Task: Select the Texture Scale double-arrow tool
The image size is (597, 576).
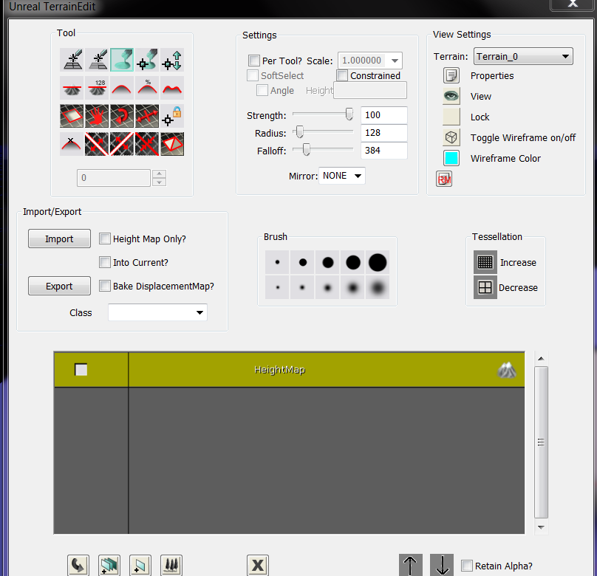Action: click(147, 116)
